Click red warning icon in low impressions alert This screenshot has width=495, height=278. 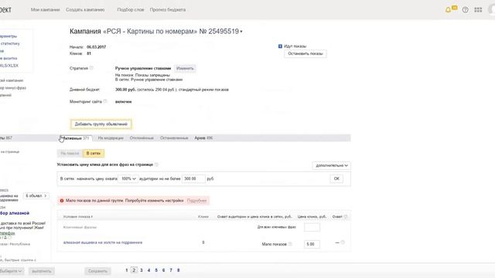tap(62, 201)
